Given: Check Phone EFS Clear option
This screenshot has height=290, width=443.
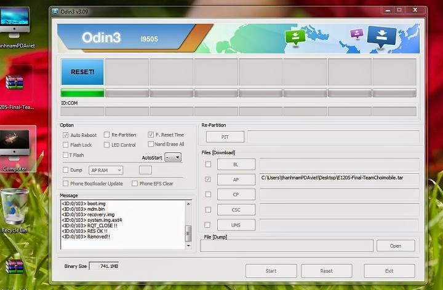Looking at the screenshot, I should pos(135,183).
